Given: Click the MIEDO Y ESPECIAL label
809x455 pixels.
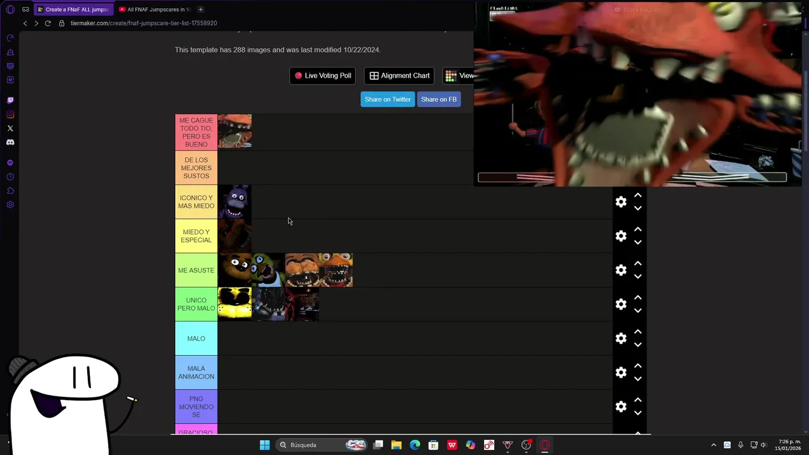Looking at the screenshot, I should pos(196,236).
